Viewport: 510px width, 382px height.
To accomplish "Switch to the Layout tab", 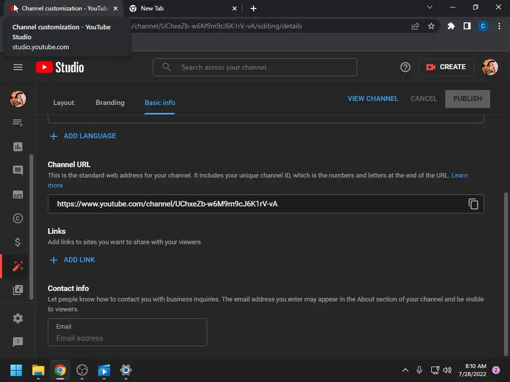I will pos(64,102).
